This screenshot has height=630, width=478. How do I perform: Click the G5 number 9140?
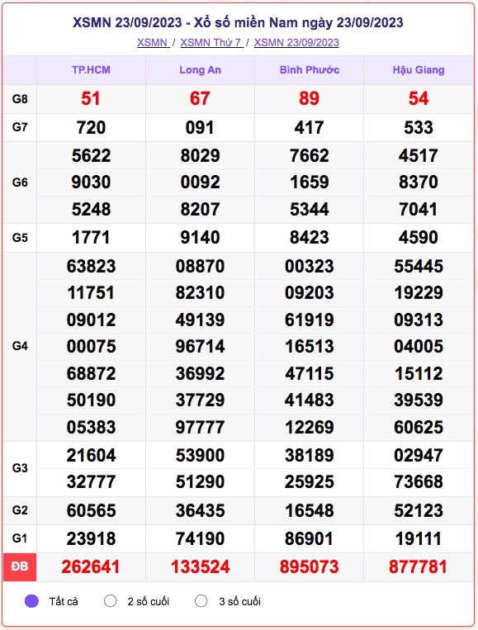[x=200, y=238]
